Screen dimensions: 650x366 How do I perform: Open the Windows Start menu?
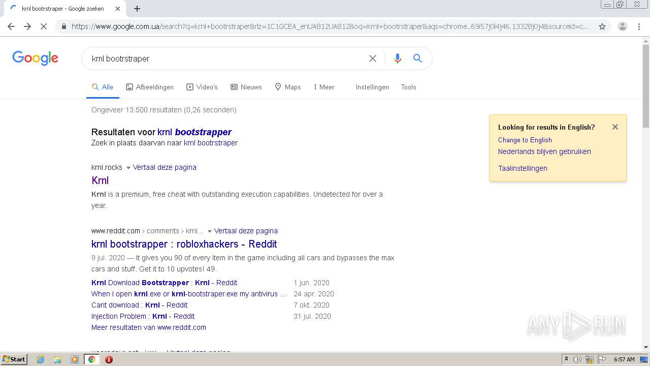[x=14, y=359]
